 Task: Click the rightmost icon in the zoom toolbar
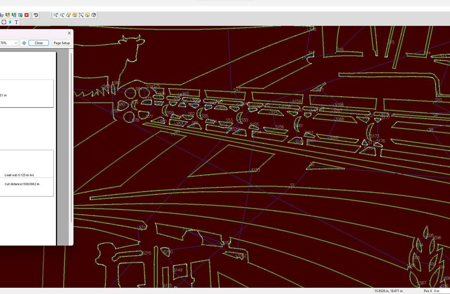[x=94, y=15]
